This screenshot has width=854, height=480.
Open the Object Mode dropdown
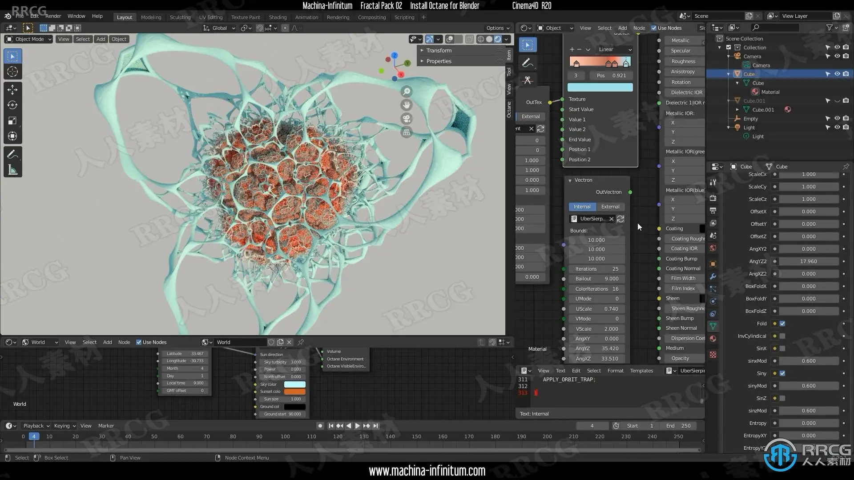(x=28, y=39)
